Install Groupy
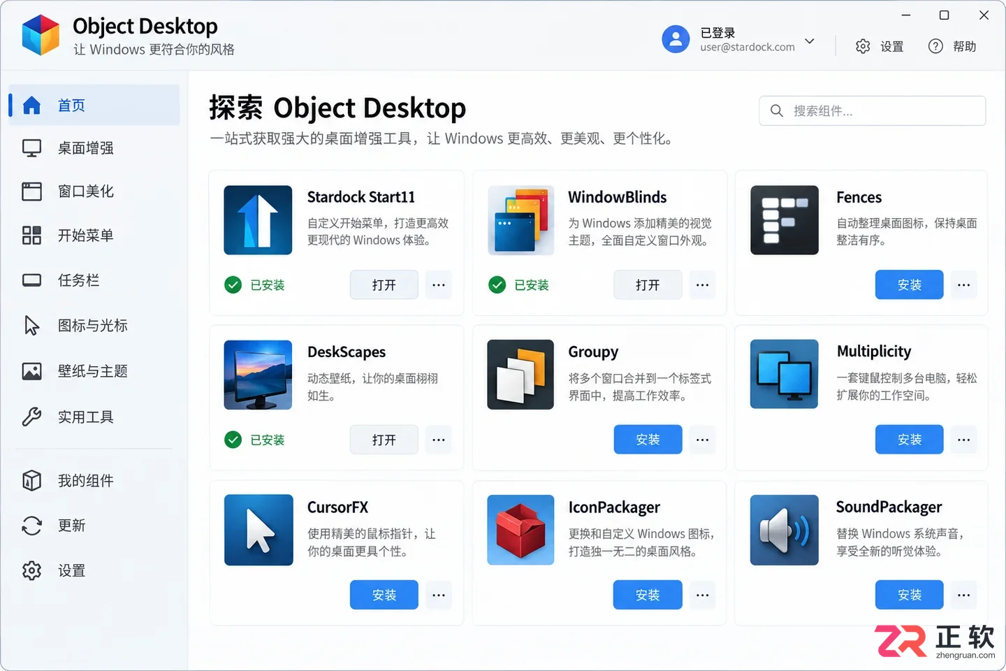This screenshot has width=1006, height=671. click(648, 440)
